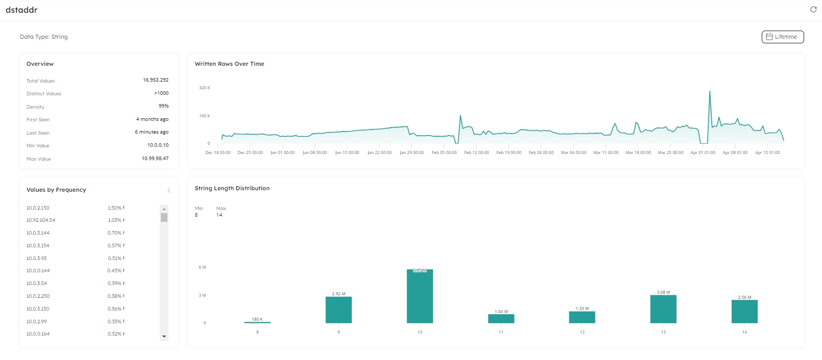Download the Values by Frequency list
Screen dimensions: 822x360
coord(168,190)
